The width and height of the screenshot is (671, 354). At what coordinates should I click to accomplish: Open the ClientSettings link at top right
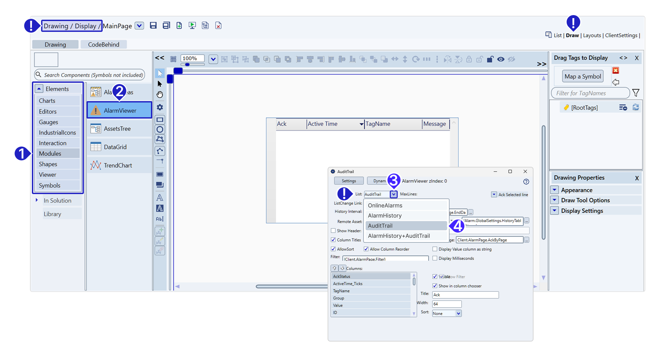[621, 35]
